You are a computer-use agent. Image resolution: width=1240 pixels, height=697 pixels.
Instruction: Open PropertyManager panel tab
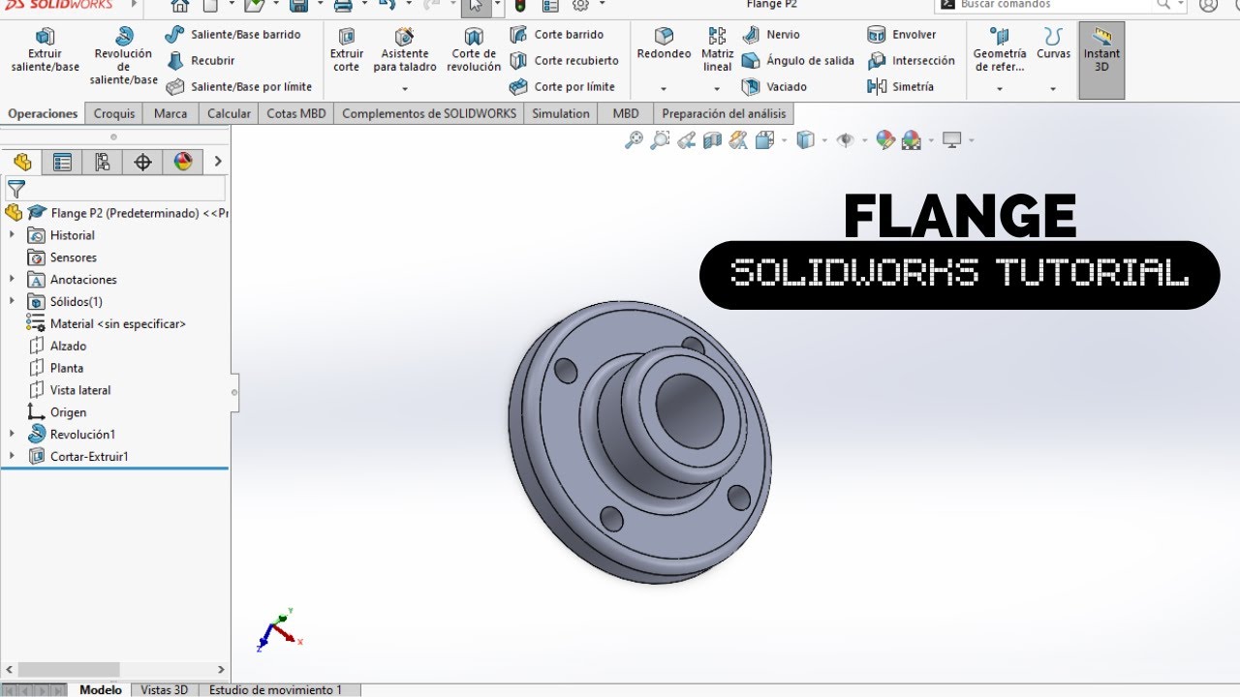(62, 162)
